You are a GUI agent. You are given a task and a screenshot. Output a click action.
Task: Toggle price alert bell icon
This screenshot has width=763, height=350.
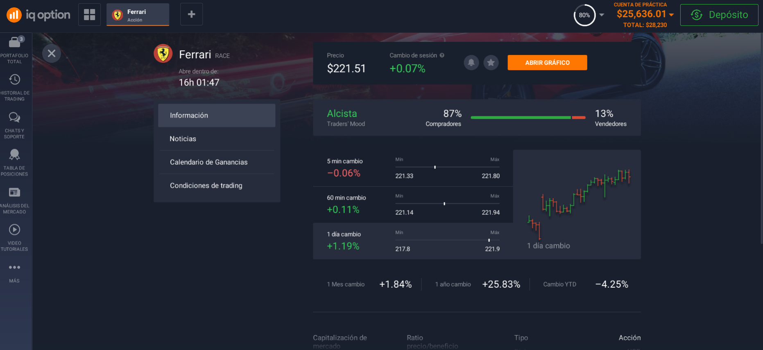tap(471, 63)
